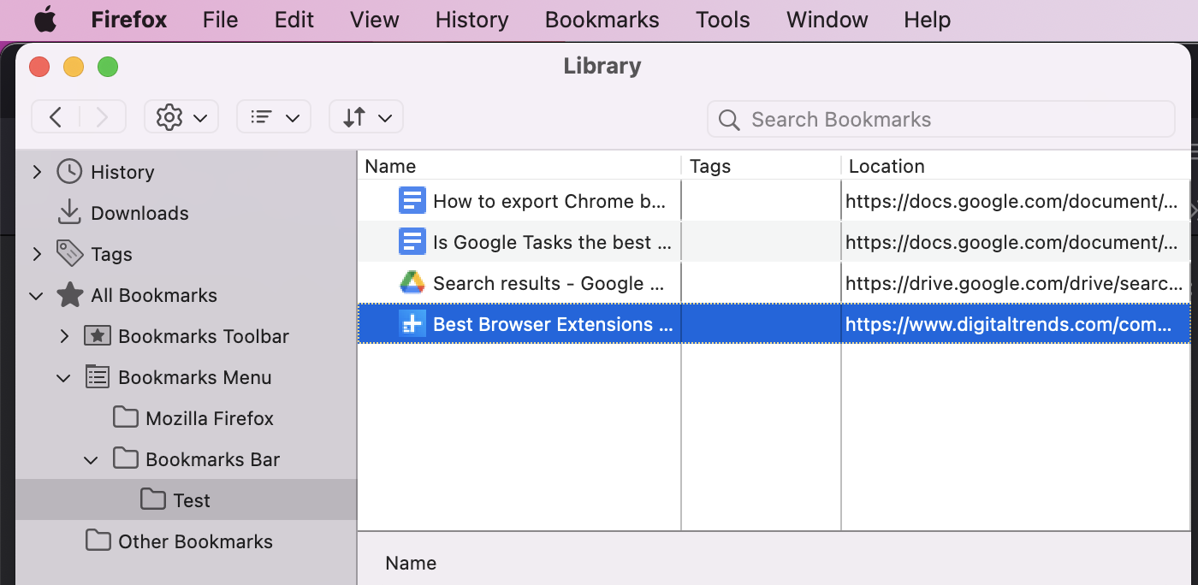The image size is (1198, 585).
Task: Click the digitaltrends.com location cell
Action: (x=1016, y=324)
